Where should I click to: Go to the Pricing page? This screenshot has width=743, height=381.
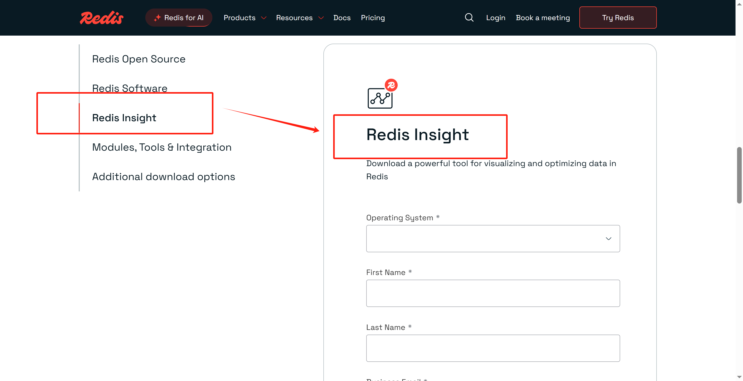click(373, 18)
